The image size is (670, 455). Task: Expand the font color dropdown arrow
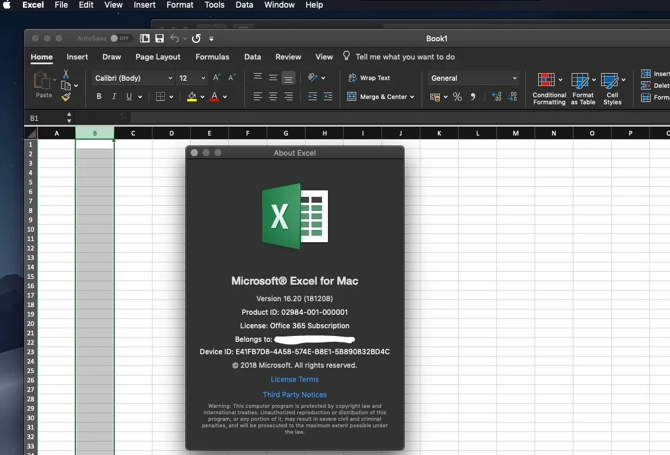(225, 97)
